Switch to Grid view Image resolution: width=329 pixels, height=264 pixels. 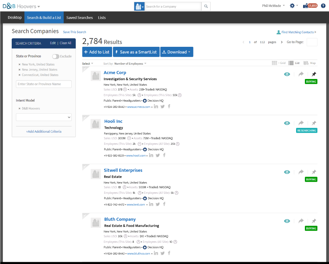[x=279, y=63]
